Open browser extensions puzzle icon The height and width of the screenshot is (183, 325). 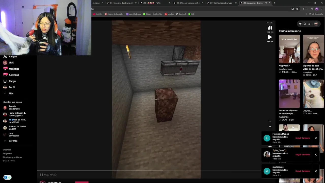pos(304,9)
